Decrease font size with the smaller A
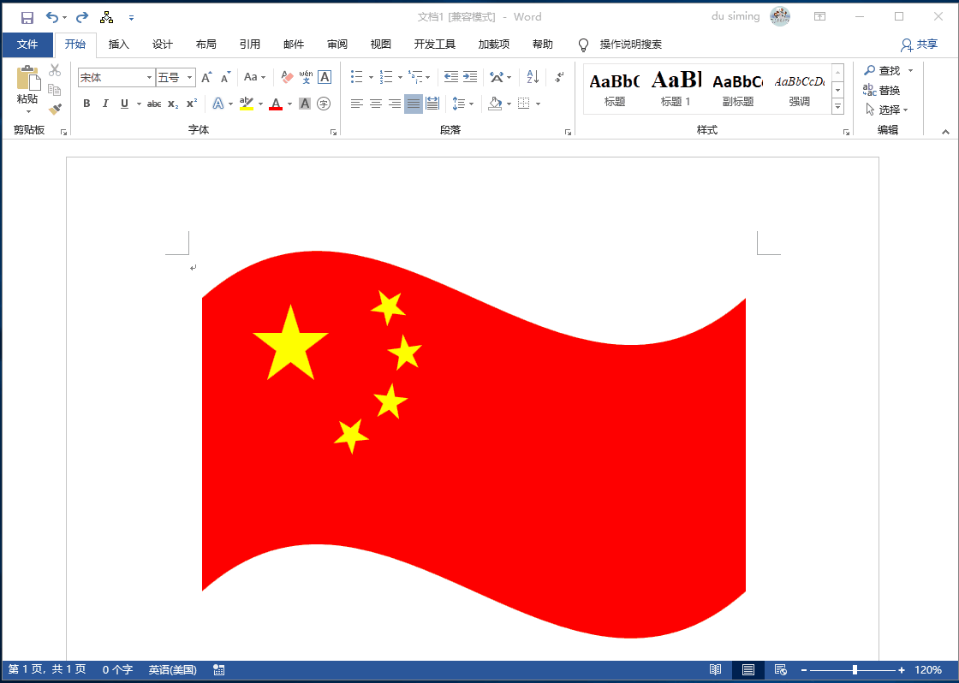959x683 pixels. pos(226,77)
